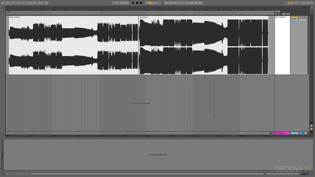
Task: Click the Link button in control bar
Action: (x=4, y=3)
